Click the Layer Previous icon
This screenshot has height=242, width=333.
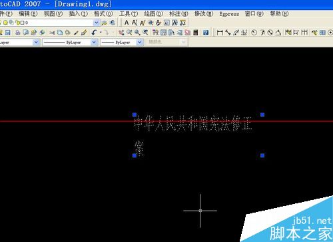(113, 23)
